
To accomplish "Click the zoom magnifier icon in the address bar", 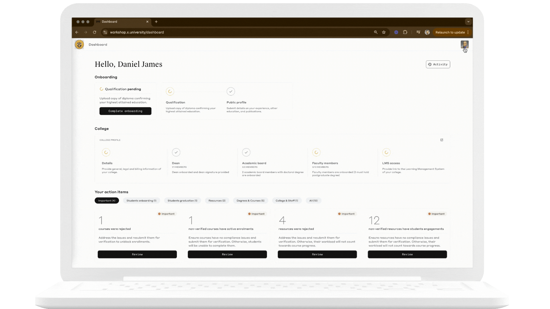I will tap(376, 32).
